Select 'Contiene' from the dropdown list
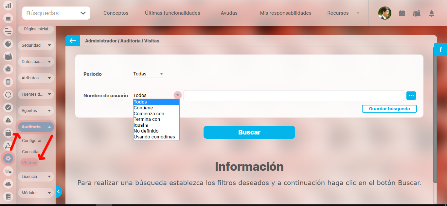 click(143, 108)
